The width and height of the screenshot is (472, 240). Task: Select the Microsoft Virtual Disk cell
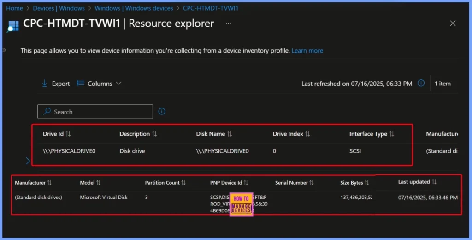pyautogui.click(x=104, y=198)
